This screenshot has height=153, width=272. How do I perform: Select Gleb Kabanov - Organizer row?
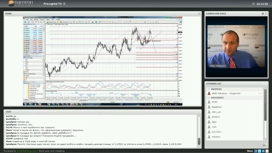click(x=235, y=93)
